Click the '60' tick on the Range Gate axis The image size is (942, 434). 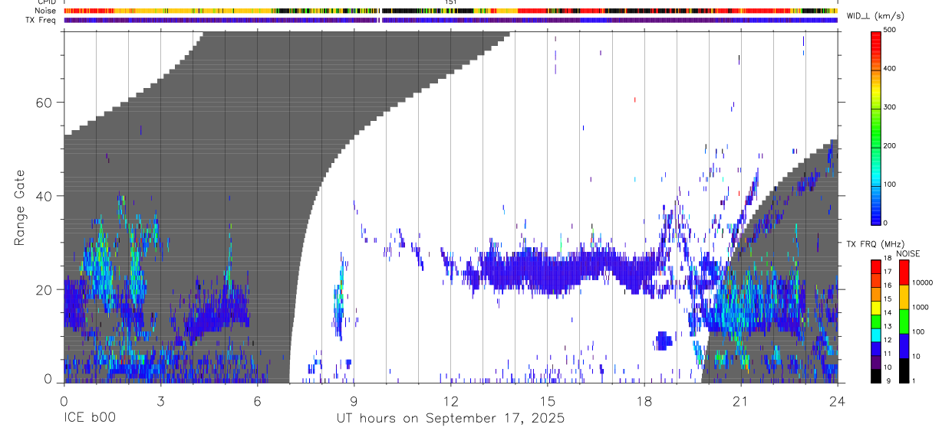click(43, 102)
